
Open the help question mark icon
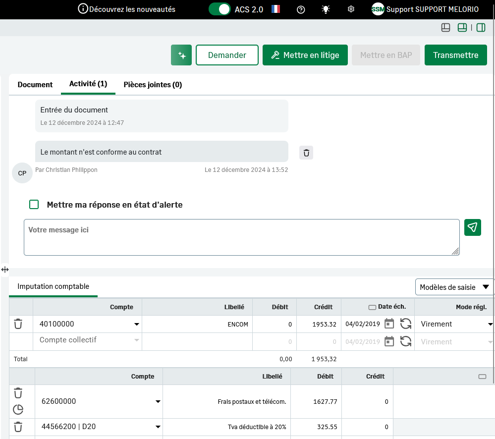pos(301,9)
